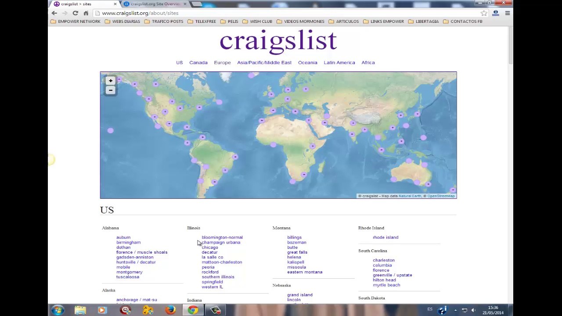Open the springfield city link
Image resolution: width=562 pixels, height=316 pixels.
(213, 282)
